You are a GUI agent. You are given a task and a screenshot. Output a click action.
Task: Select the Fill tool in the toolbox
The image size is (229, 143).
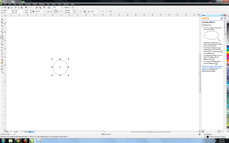click(x=2, y=69)
